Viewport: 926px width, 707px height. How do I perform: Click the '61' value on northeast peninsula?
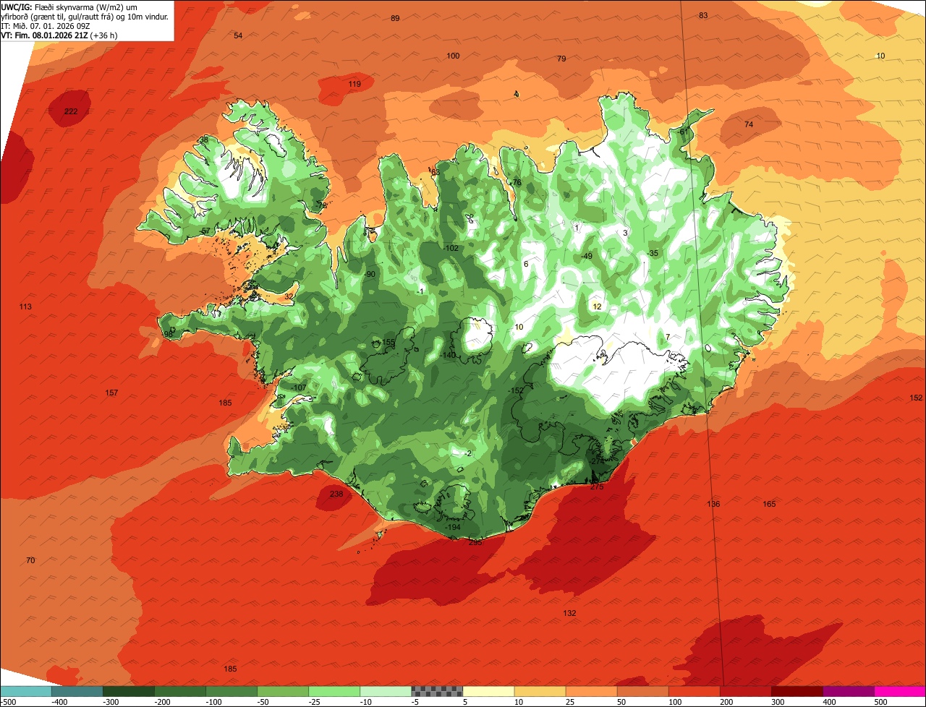[x=684, y=132]
